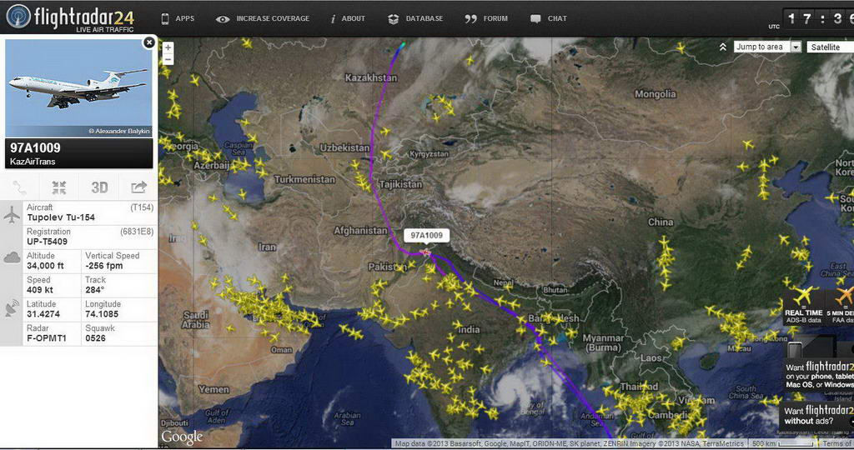Select the red highlighted aircraft on map
854x450 pixels.
click(x=425, y=253)
